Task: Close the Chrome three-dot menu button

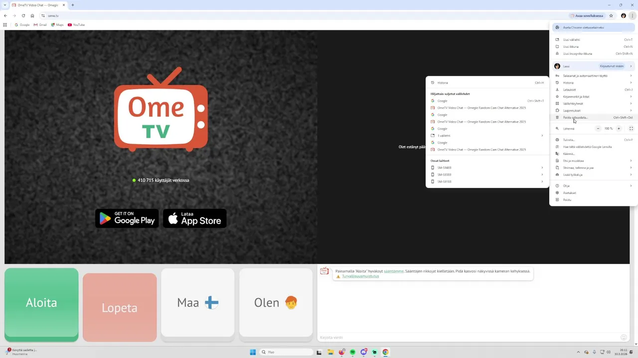Action: tap(632, 15)
